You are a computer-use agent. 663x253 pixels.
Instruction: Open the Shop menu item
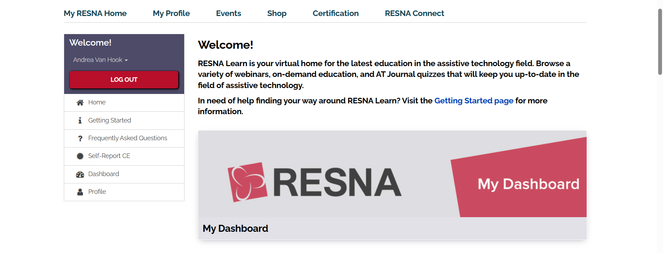pos(277,13)
